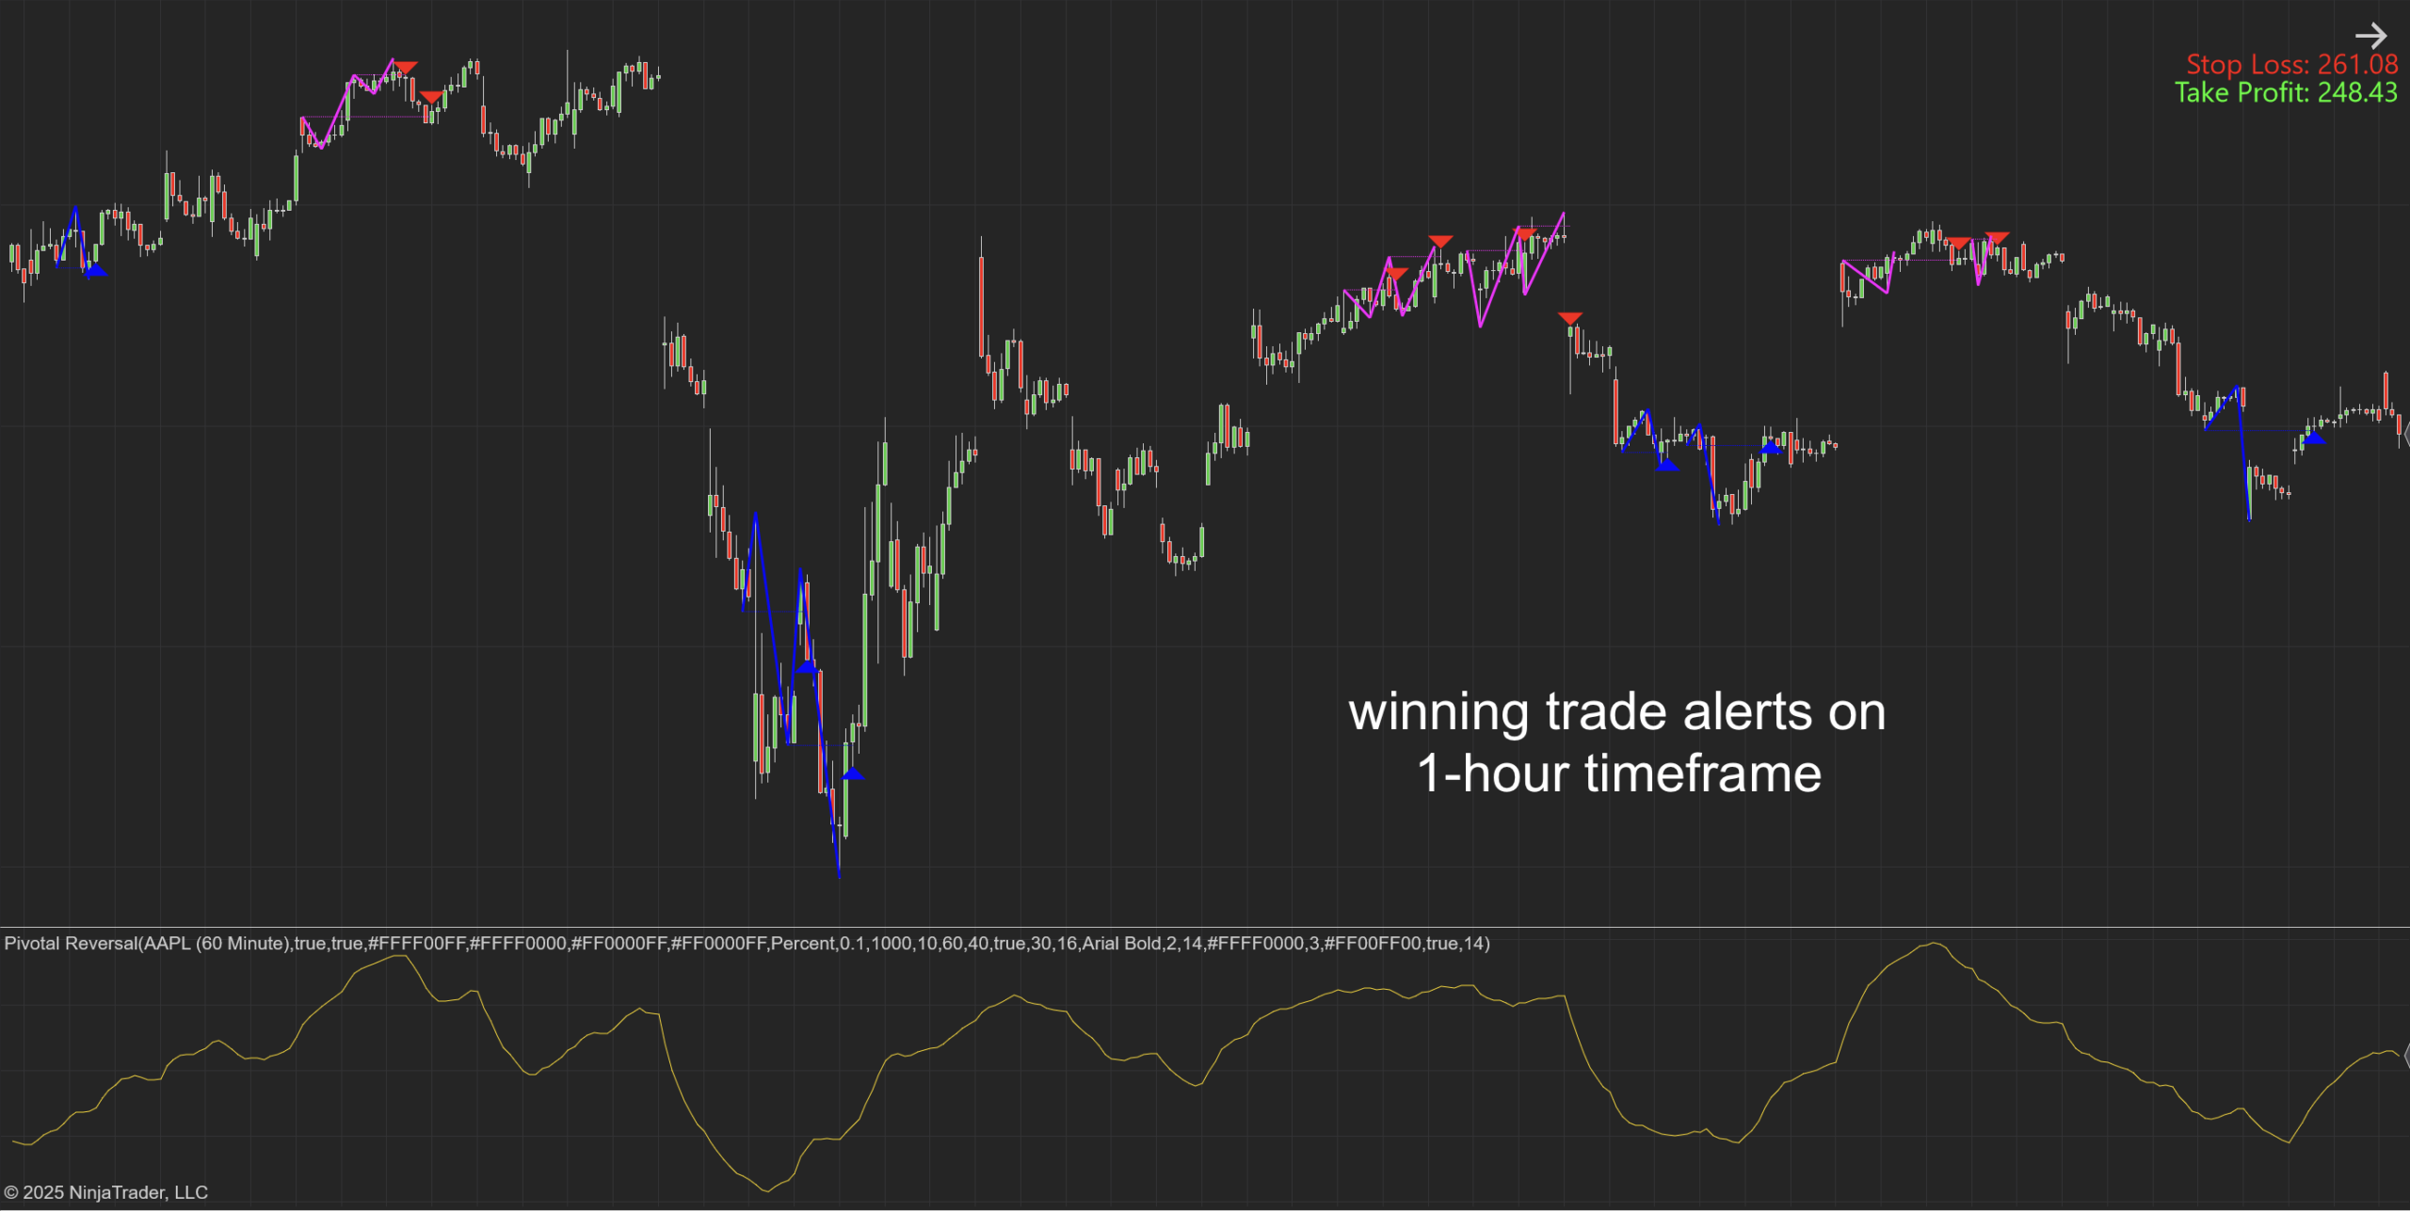The width and height of the screenshot is (2410, 1211).
Task: Click the gray value marker on indicator panel's right edge
Action: tap(2405, 1056)
